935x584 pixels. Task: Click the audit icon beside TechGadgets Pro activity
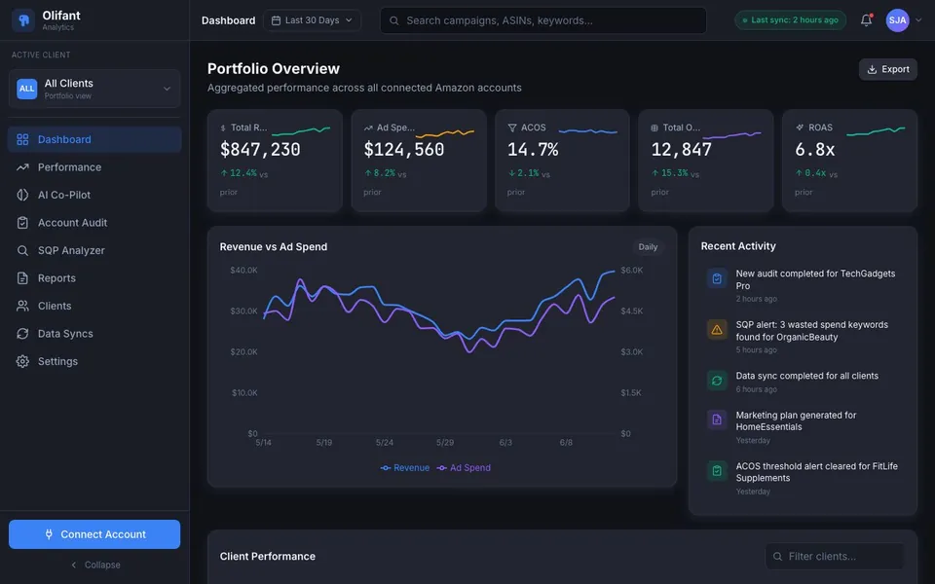(x=717, y=278)
